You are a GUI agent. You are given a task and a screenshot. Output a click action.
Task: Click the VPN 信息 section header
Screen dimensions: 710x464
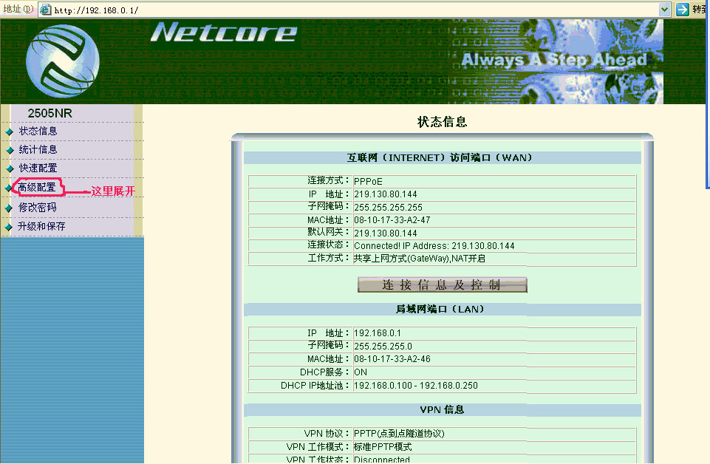(442, 409)
